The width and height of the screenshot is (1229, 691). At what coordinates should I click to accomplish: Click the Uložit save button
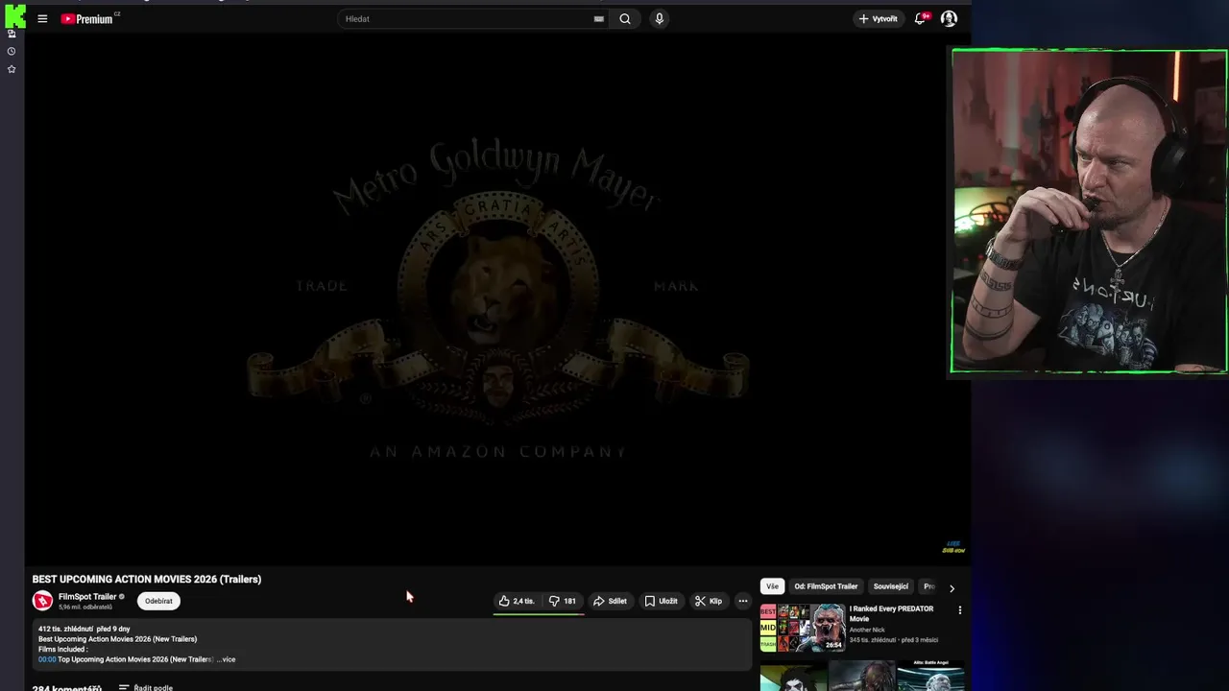click(661, 601)
